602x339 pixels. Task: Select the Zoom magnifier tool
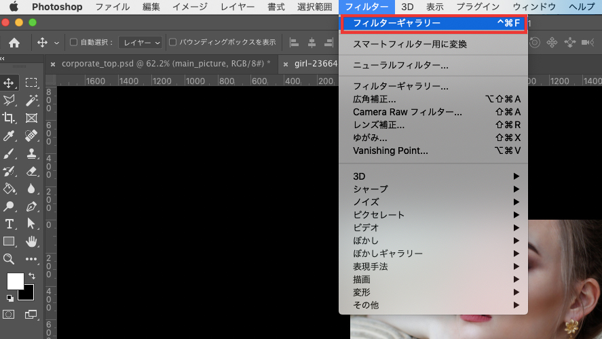tap(9, 259)
